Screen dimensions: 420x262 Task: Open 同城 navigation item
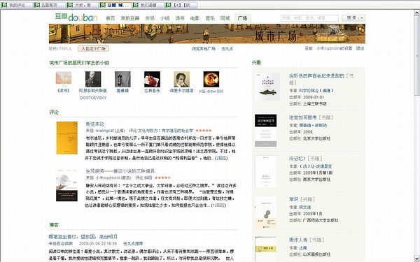coord(225,18)
